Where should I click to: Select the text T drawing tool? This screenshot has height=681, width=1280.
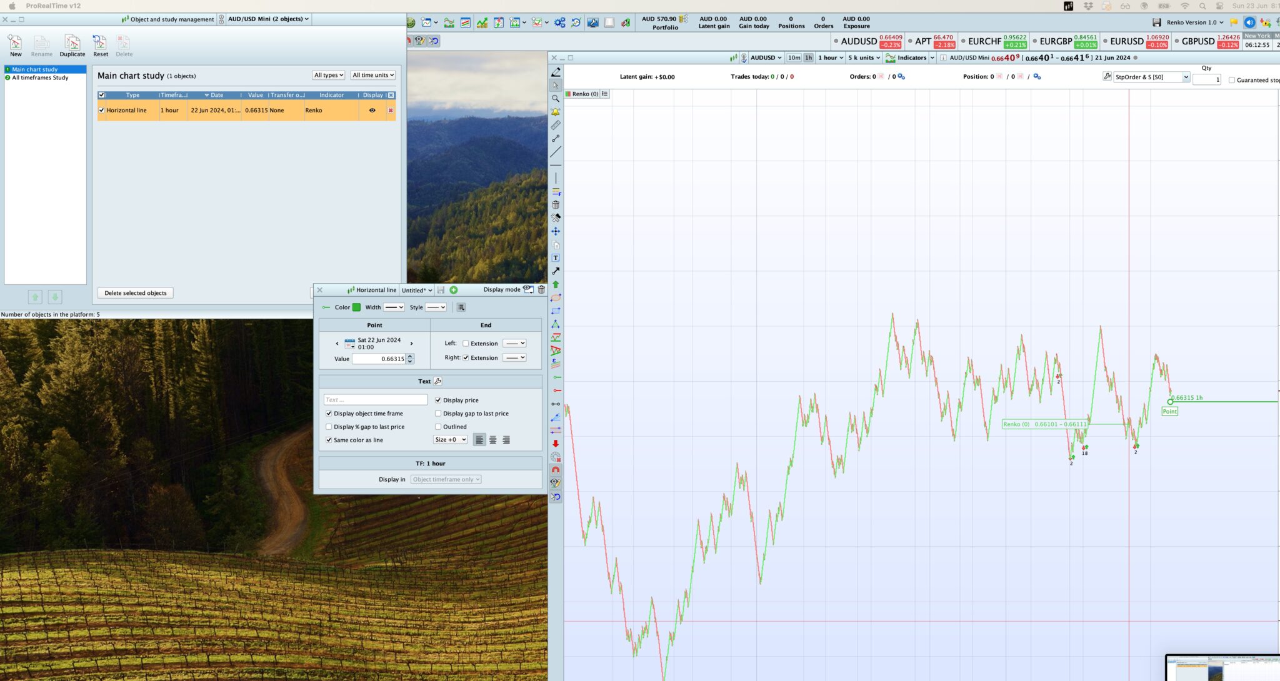click(x=555, y=257)
